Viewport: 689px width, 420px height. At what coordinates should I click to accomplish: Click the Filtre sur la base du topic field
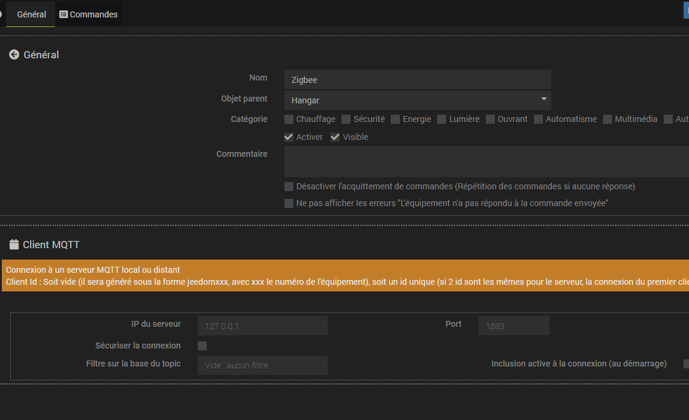coord(262,365)
